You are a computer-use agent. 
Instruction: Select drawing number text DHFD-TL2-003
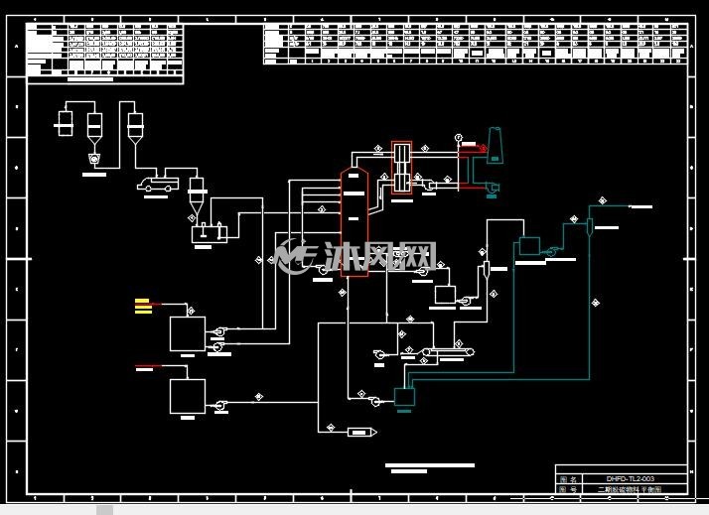click(631, 479)
